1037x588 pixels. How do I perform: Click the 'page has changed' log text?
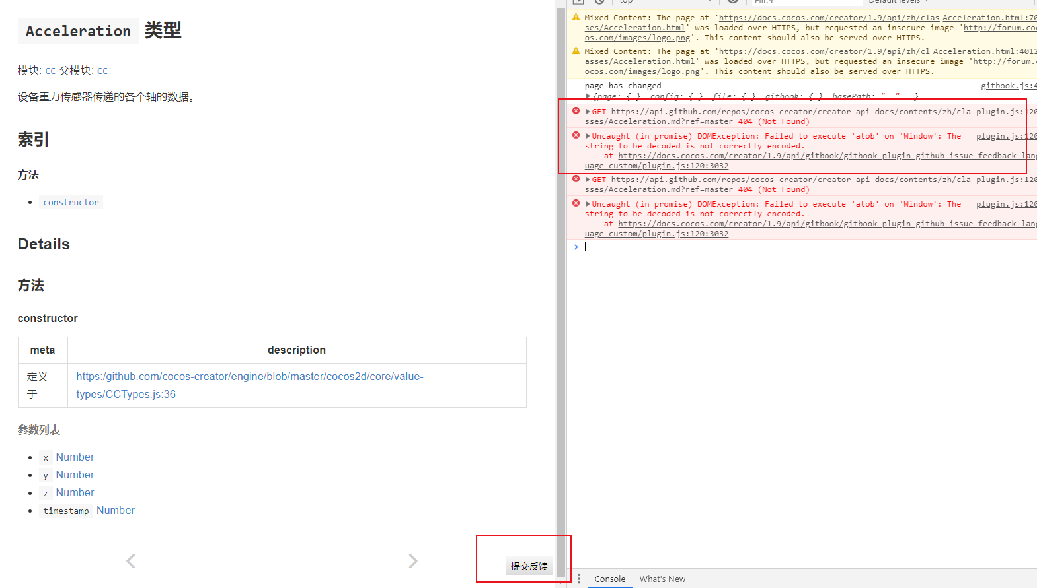(x=623, y=86)
